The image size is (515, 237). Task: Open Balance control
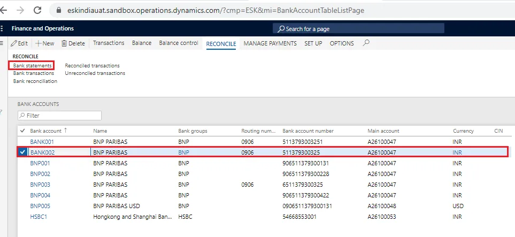coord(179,43)
